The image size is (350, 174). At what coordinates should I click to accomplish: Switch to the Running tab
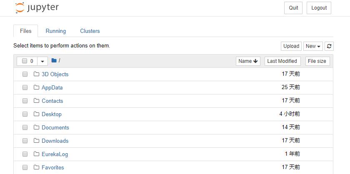[56, 31]
